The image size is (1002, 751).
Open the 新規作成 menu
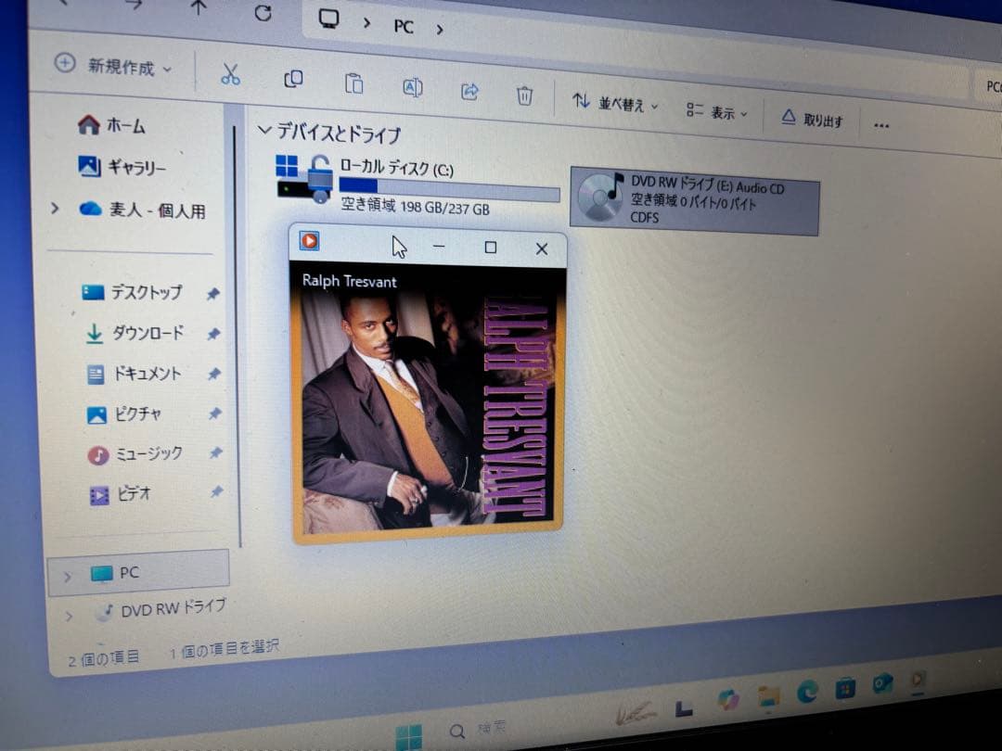click(x=113, y=65)
